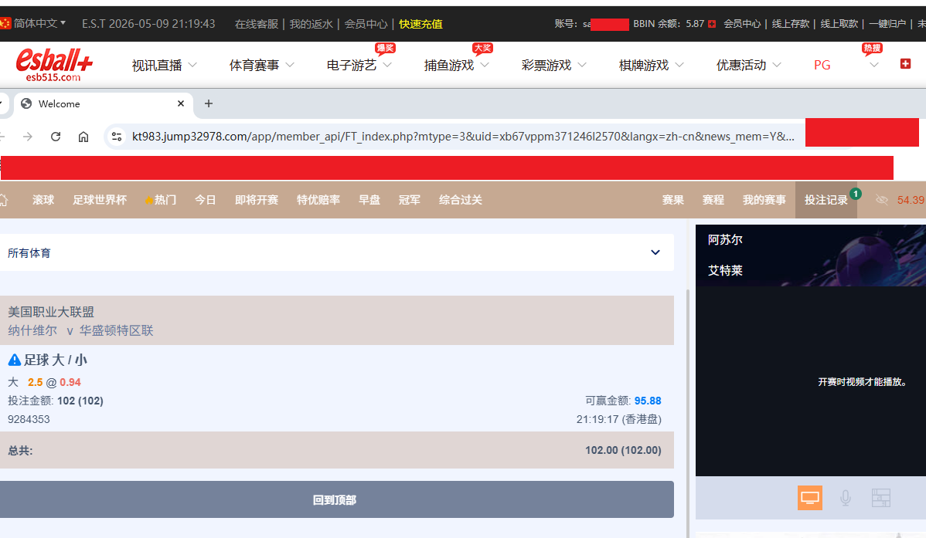Toggle balance visibility eye icon
Screen dimensions: 926x538
coord(882,200)
